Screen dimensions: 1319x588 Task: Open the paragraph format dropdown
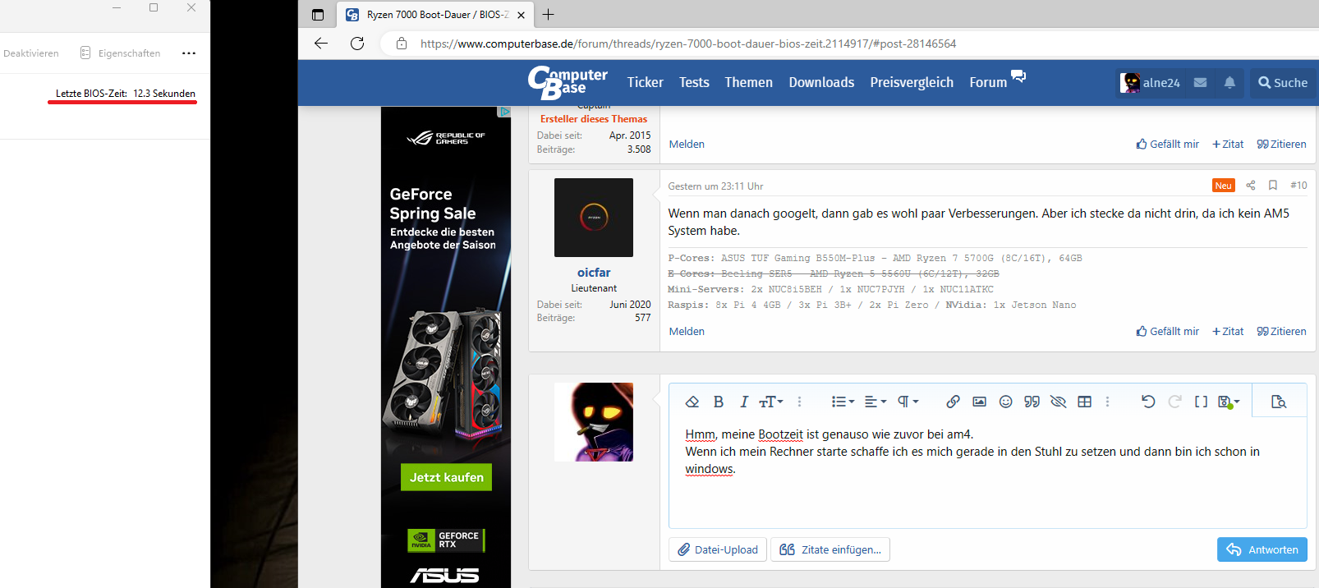[x=908, y=402]
